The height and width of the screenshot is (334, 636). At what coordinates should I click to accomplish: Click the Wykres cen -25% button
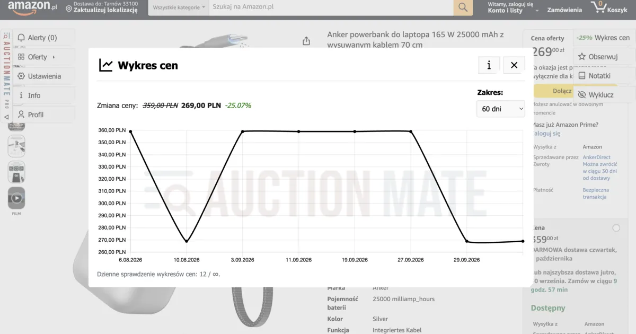coord(604,38)
